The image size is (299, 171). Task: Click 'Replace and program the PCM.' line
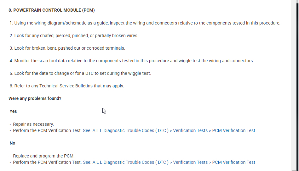pyautogui.click(x=44, y=156)
